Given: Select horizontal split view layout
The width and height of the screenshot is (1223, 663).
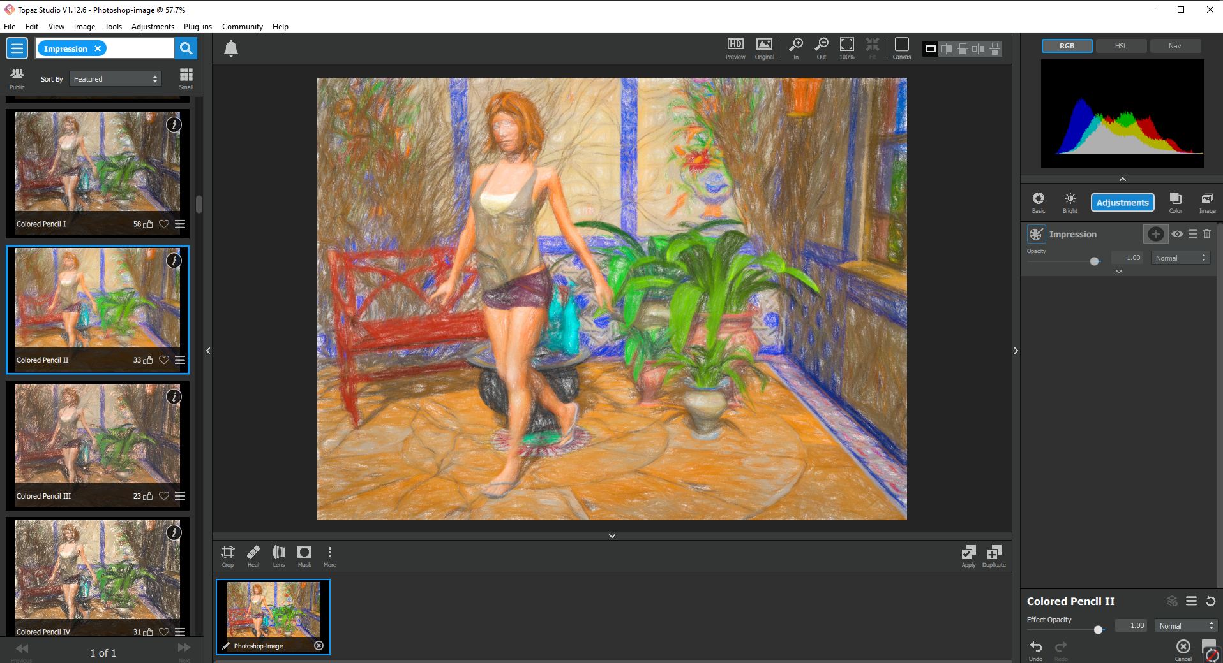Looking at the screenshot, I should [963, 48].
